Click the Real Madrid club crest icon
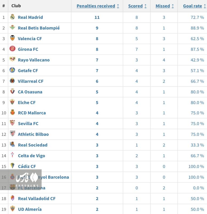207x214 pixels. (x=13, y=17)
